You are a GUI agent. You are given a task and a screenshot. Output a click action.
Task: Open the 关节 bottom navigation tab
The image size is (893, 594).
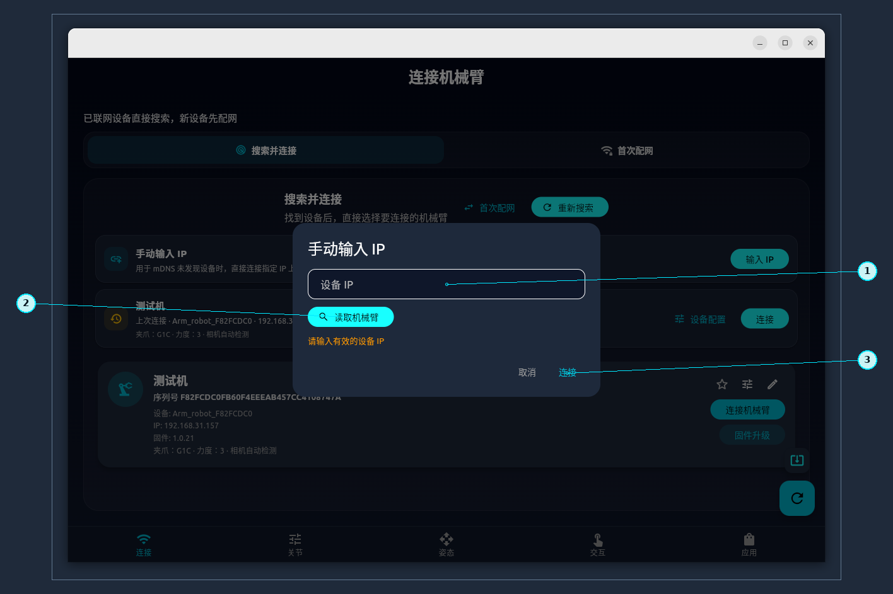coord(295,545)
